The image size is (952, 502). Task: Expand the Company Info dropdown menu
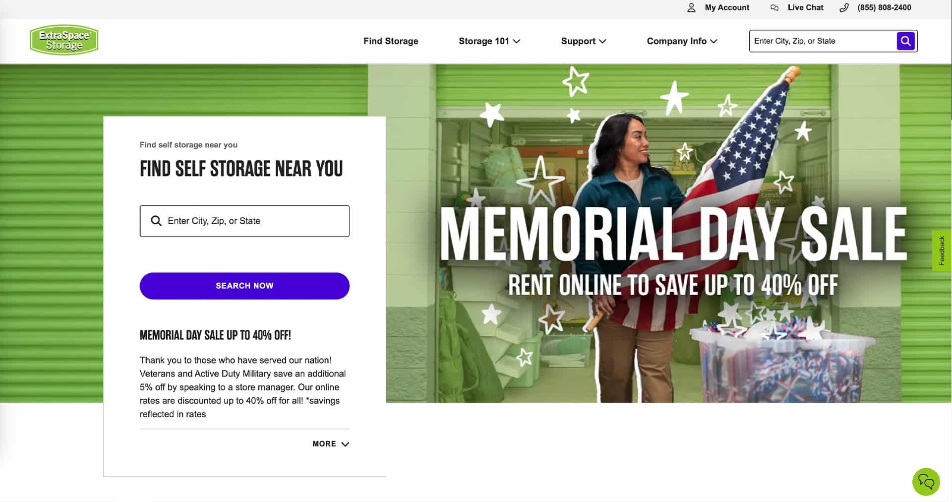pos(682,41)
